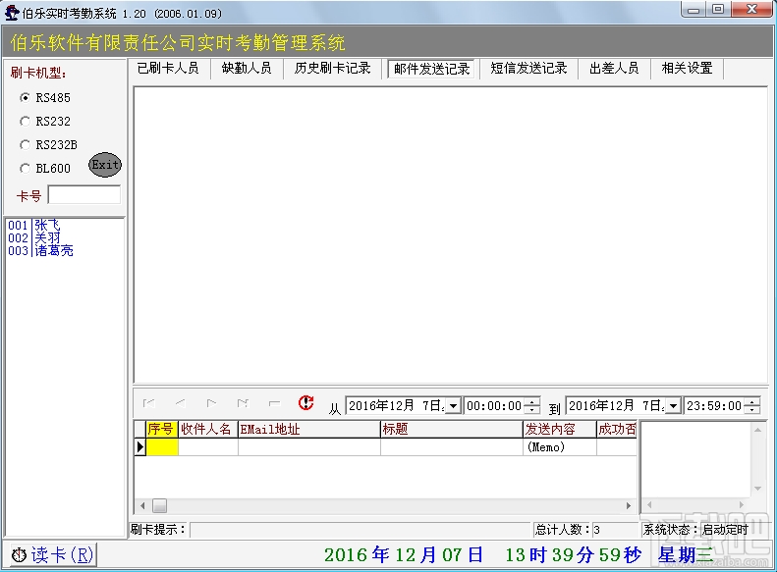Viewport: 777px width, 572px height.
Task: Decrease the end time 23:59:00 spinner
Action: (x=752, y=410)
